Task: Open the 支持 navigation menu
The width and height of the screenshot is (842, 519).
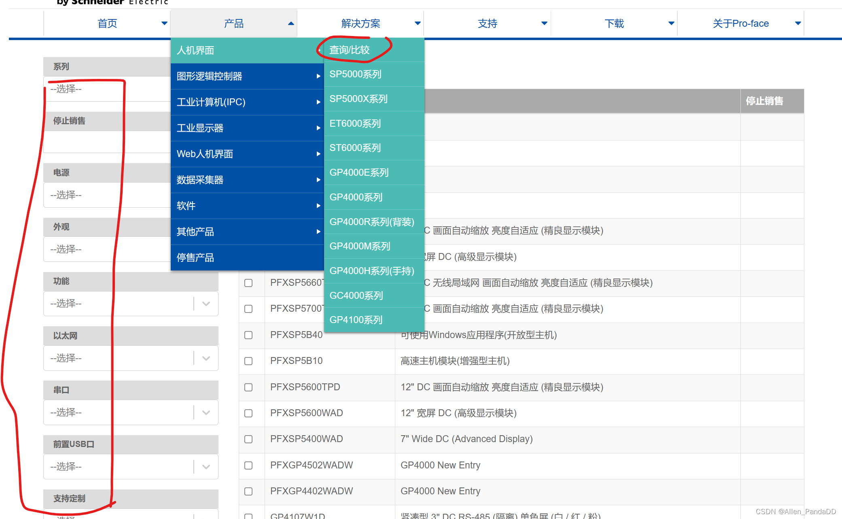Action: tap(487, 23)
